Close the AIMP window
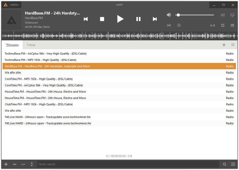This screenshot has width=239, height=170. point(233,5)
